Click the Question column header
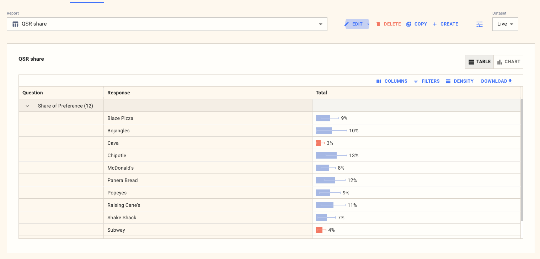This screenshot has width=540, height=259. (61, 93)
